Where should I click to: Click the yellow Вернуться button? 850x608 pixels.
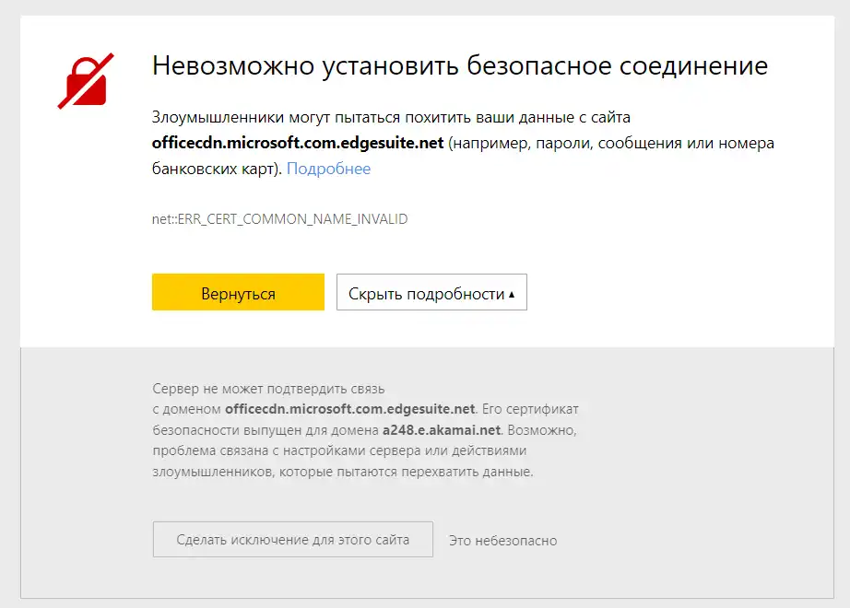point(238,292)
